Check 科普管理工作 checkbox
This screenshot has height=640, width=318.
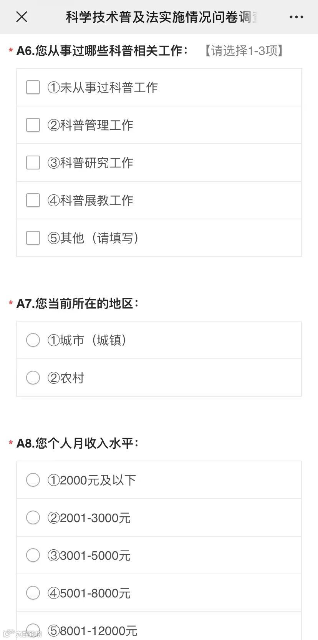(x=33, y=125)
